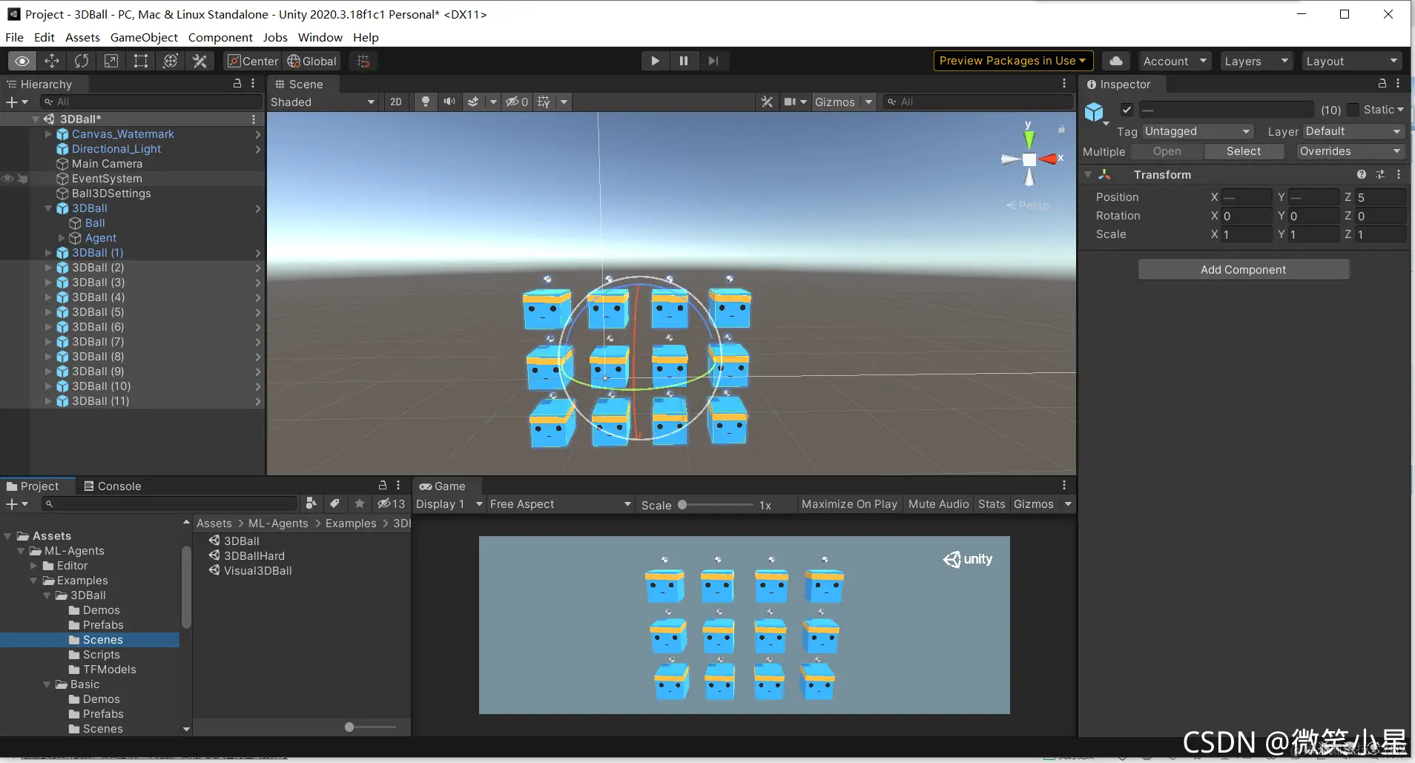
Task: Toggle scene effects icon
Action: click(473, 102)
